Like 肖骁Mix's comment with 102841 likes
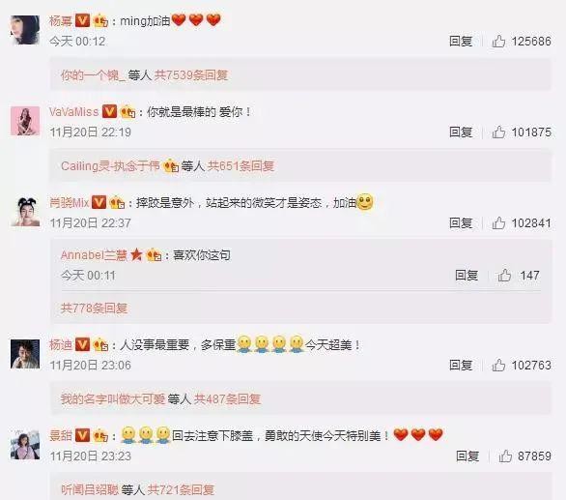Viewport: 566px width, 500px height. point(498,223)
